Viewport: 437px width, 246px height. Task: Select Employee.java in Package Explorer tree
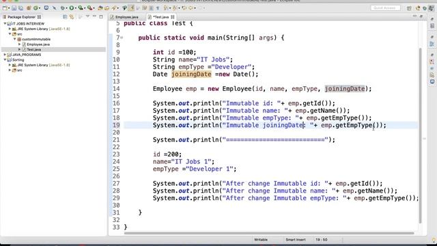(x=38, y=44)
